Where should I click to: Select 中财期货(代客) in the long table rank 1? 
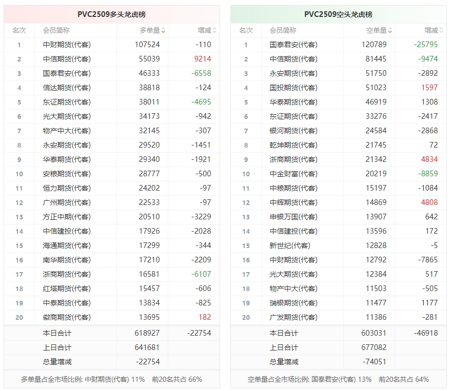pyautogui.click(x=67, y=45)
